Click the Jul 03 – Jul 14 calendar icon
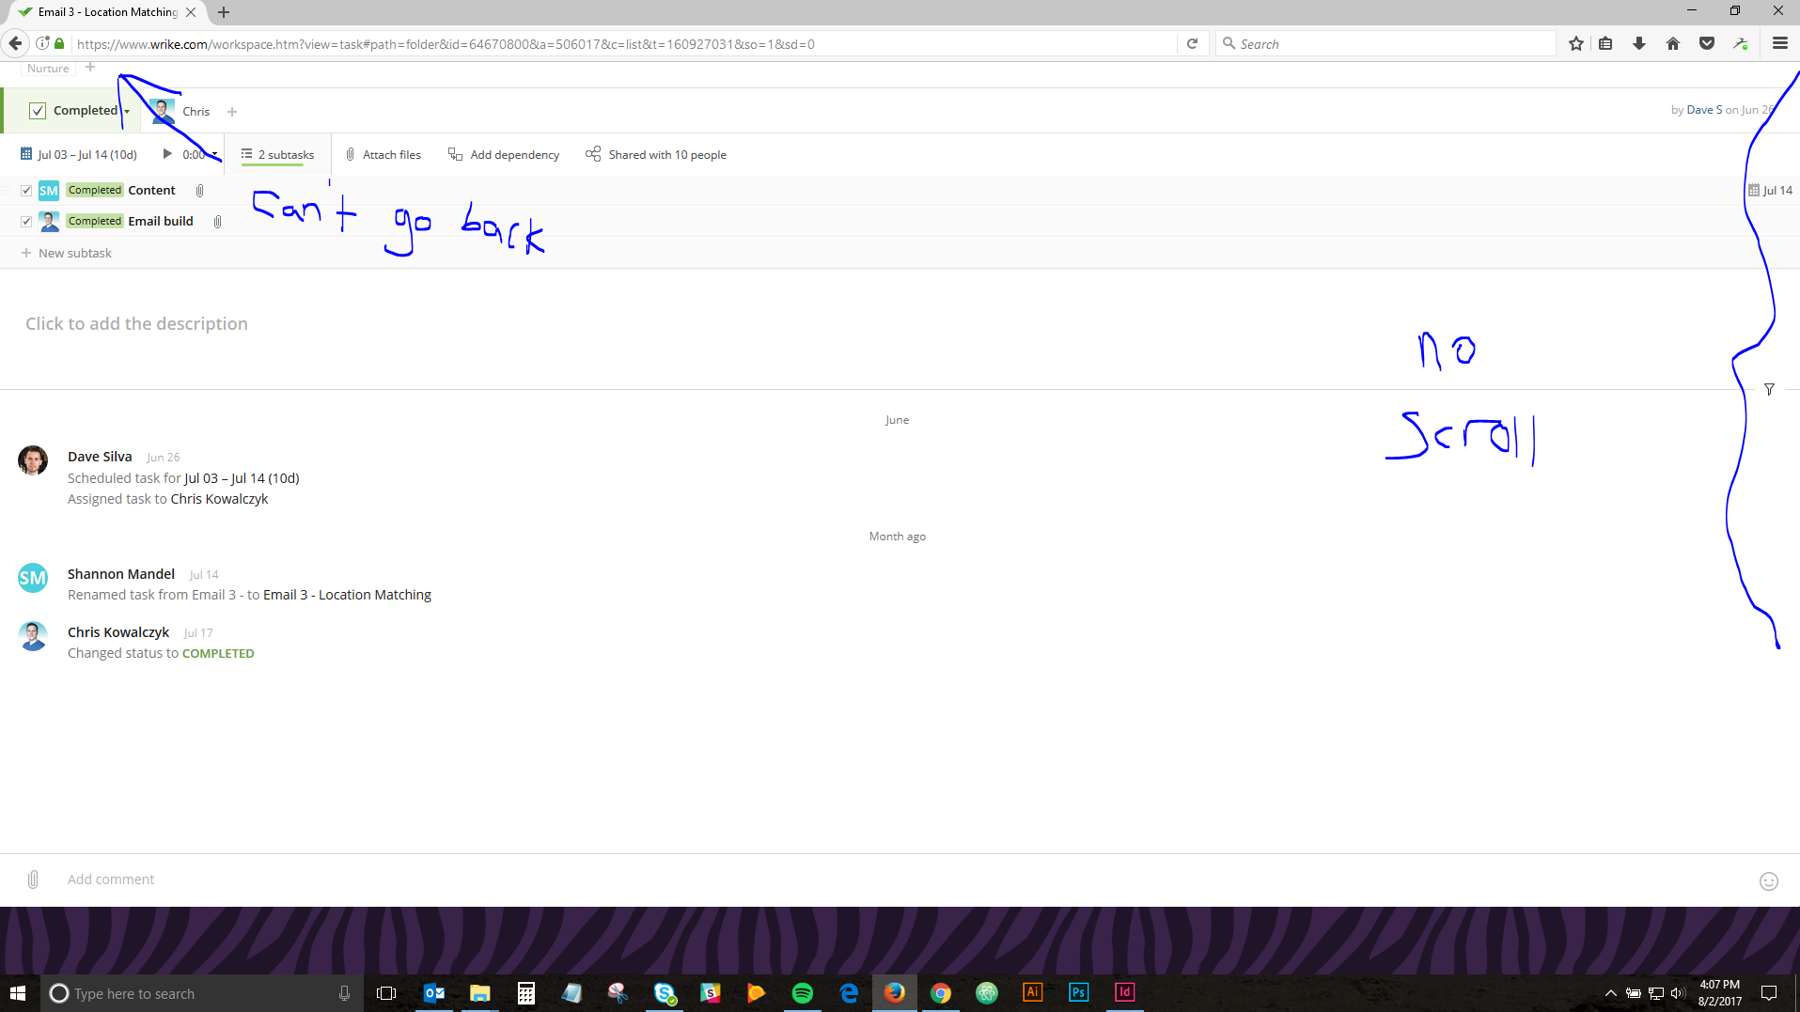The height and width of the screenshot is (1012, 1800). [x=26, y=154]
